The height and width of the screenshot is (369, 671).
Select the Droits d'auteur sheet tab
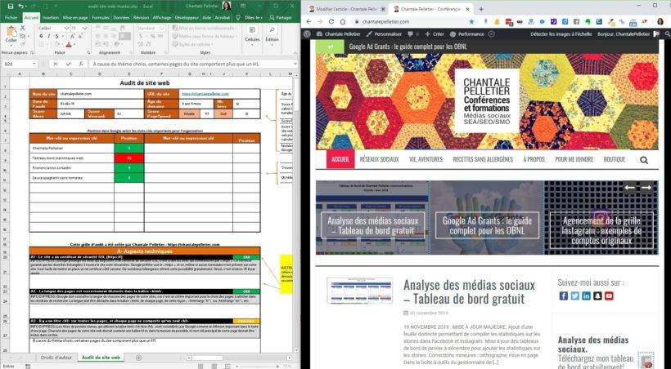click(56, 358)
